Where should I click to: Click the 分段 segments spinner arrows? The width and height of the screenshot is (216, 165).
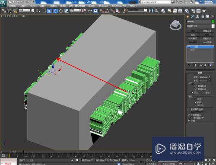[210, 80]
